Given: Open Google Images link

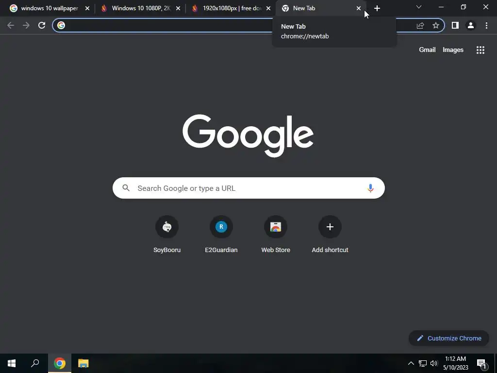Looking at the screenshot, I should (453, 50).
